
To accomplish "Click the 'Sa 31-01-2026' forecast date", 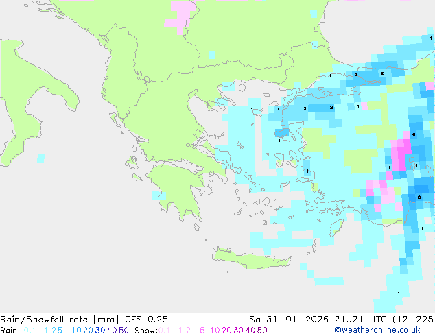I will [x=289, y=320].
